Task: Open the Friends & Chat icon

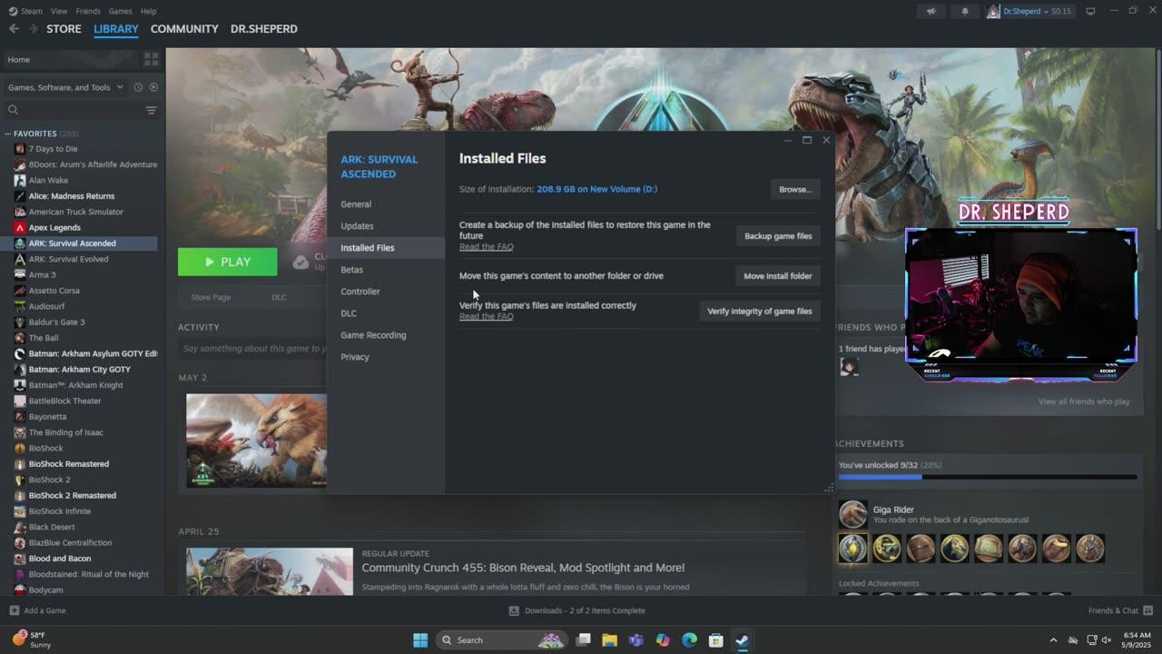Action: [x=1147, y=610]
